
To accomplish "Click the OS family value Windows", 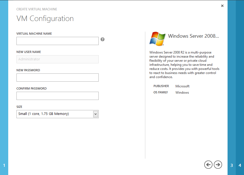I will pos(182,93).
